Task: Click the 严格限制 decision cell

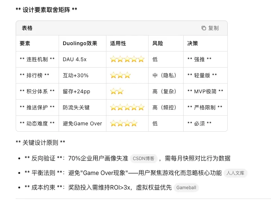Action: point(206,107)
